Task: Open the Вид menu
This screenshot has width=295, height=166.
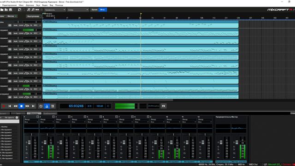Action: pyautogui.click(x=51, y=5)
